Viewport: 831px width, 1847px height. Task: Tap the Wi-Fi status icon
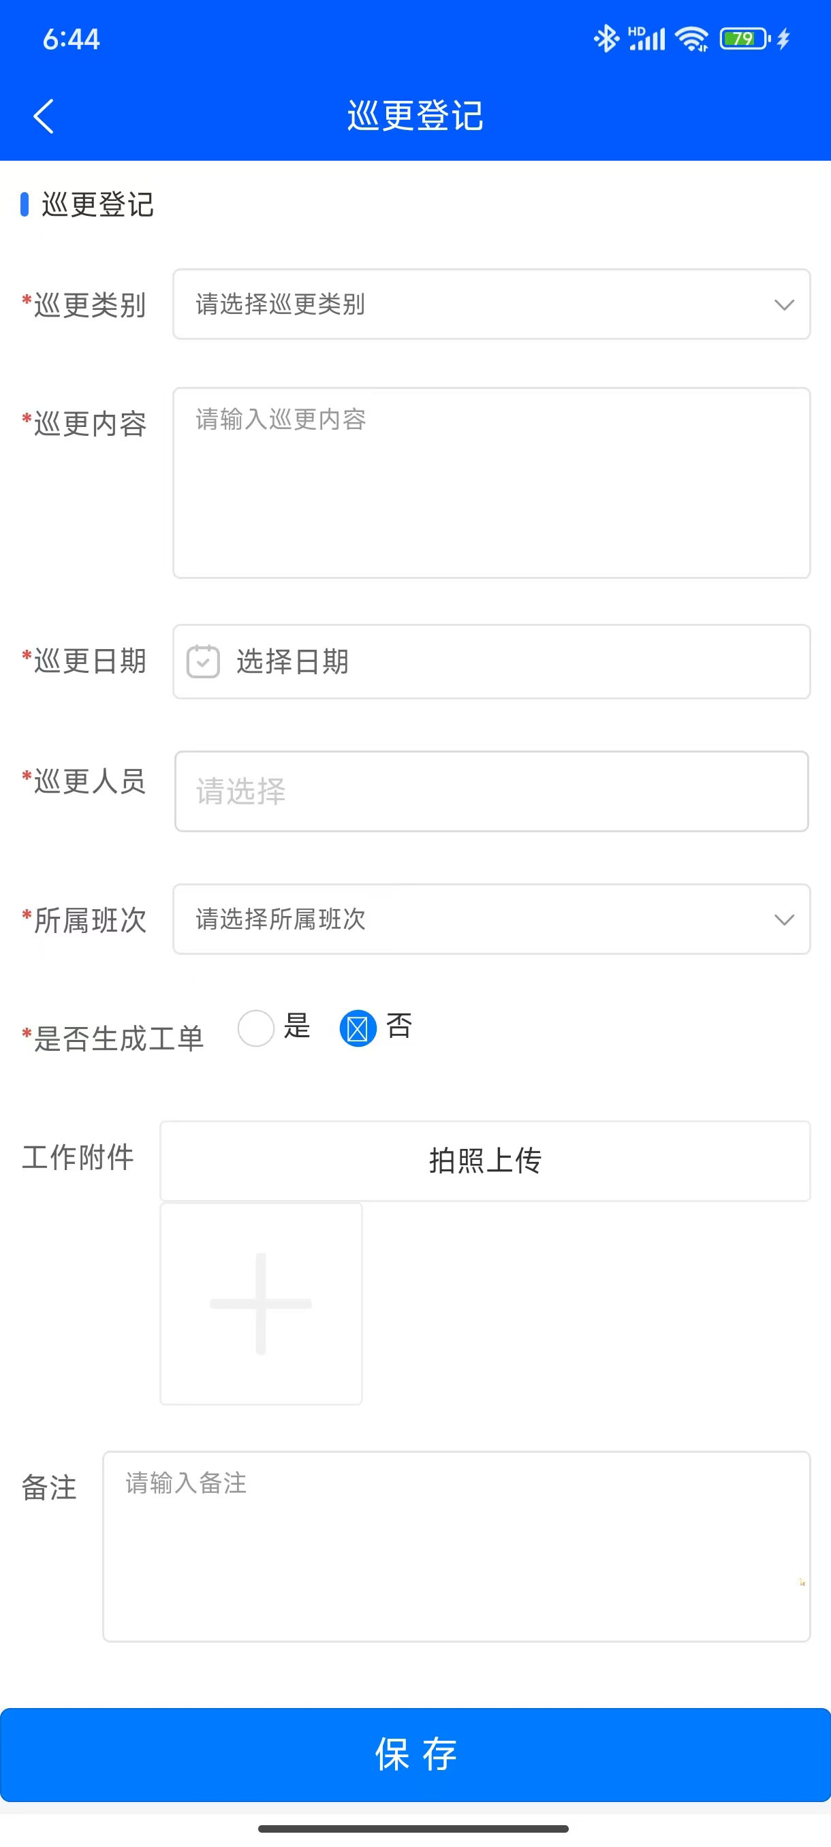point(692,39)
